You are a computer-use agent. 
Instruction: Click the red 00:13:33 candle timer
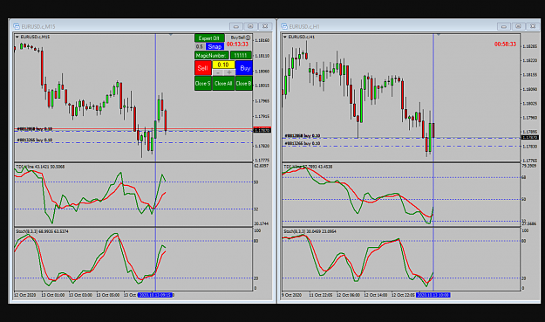tap(238, 45)
